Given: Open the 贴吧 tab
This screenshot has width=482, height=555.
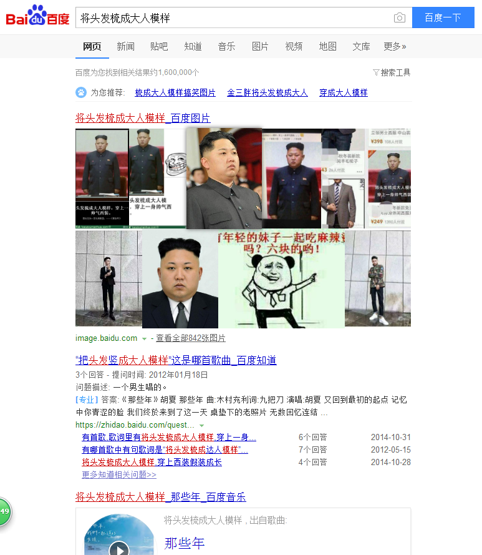Looking at the screenshot, I should coord(159,46).
